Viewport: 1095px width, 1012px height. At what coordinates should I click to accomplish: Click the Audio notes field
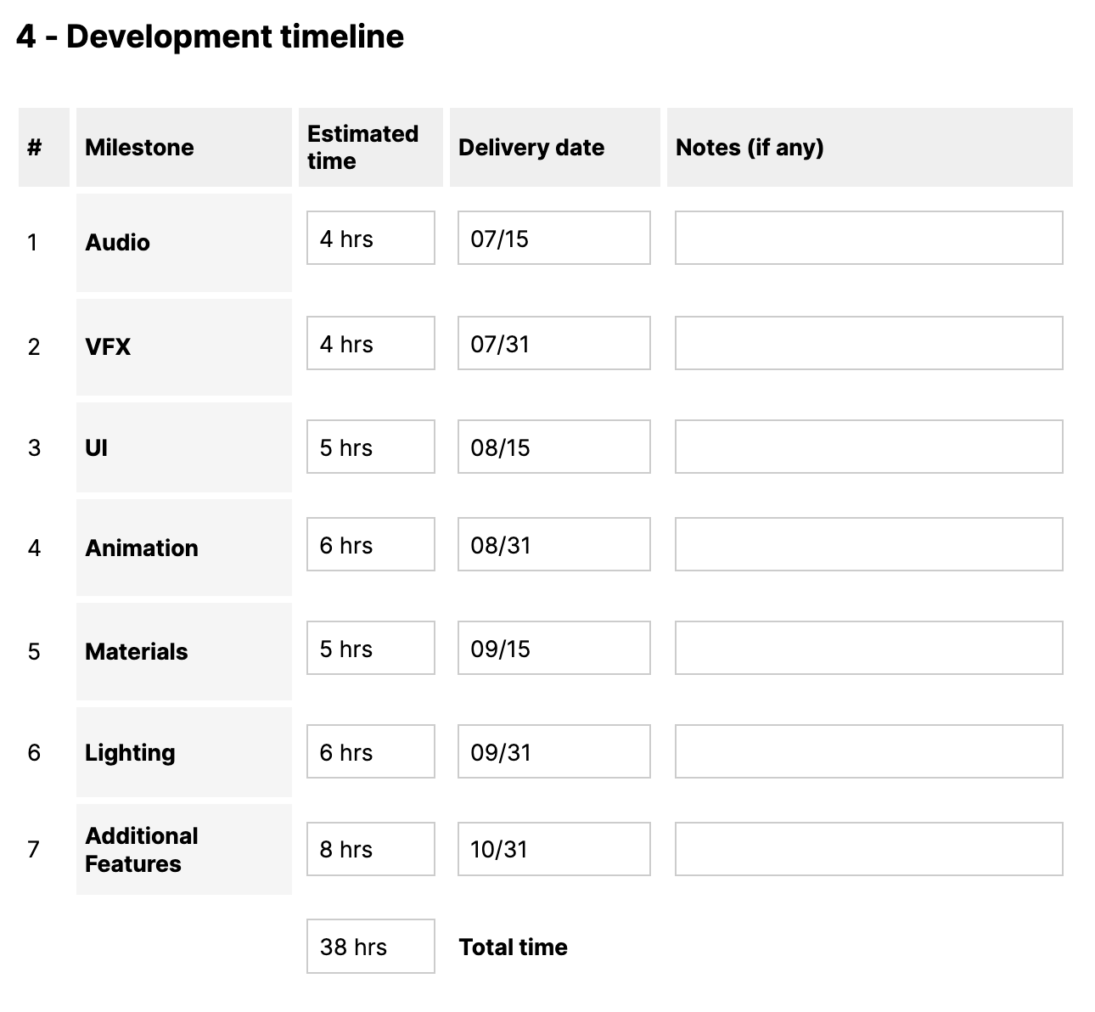868,239
